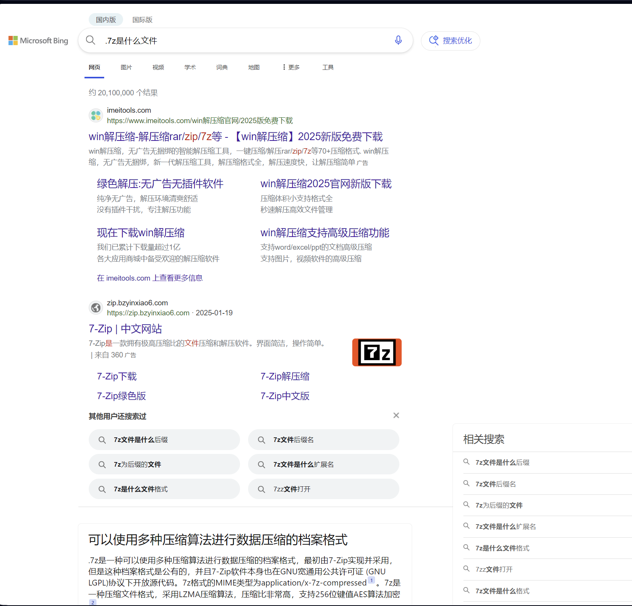Expand footnote citation 1 in the answer text
The image size is (632, 606).
pyautogui.click(x=371, y=580)
